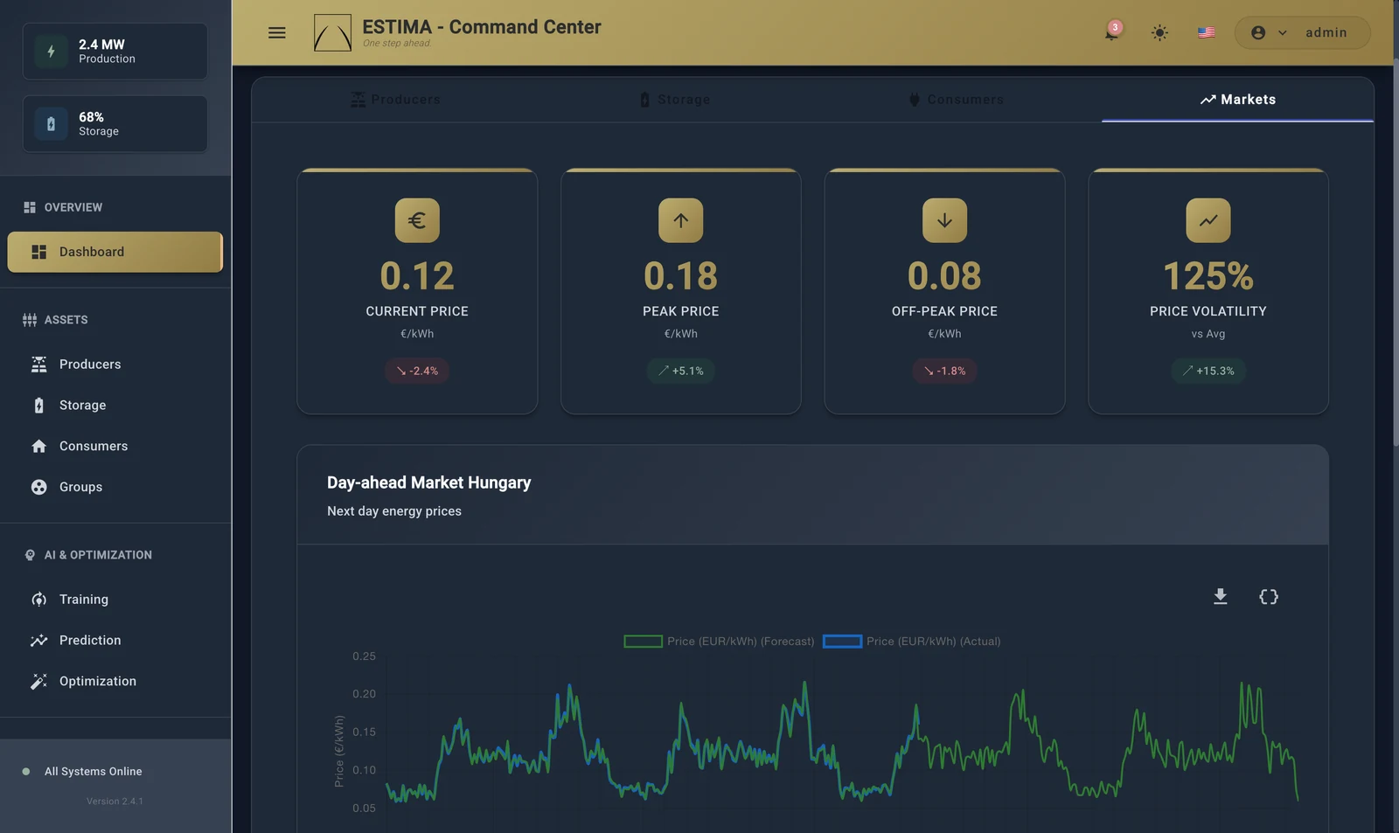The image size is (1399, 833).
Task: Click the 125% volatility value
Action: [1208, 276]
